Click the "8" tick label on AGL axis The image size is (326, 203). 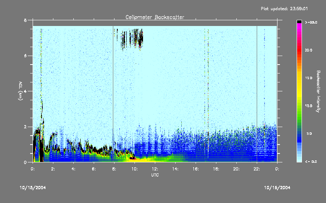click(25, 20)
